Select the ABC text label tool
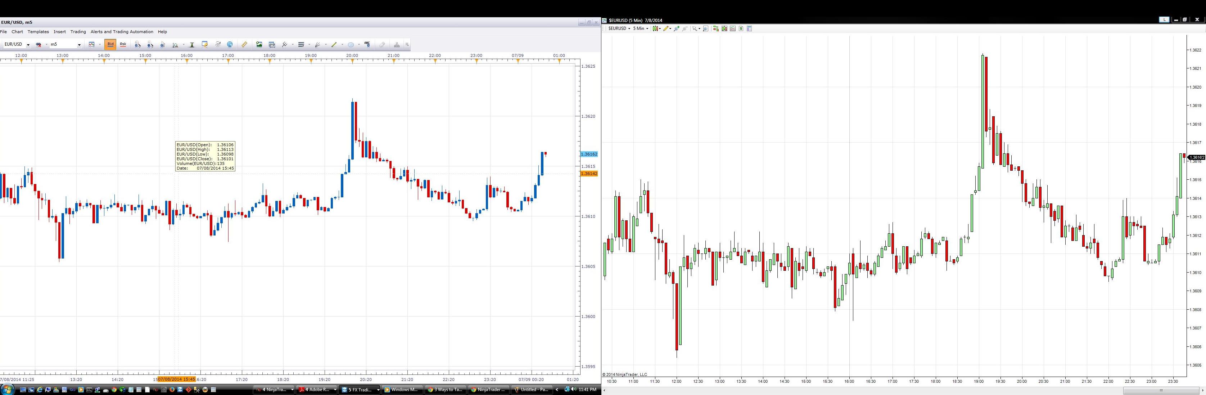The height and width of the screenshot is (395, 1206). tap(367, 44)
